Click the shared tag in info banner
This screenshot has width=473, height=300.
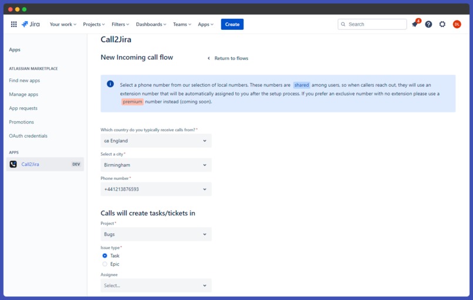pyautogui.click(x=302, y=85)
